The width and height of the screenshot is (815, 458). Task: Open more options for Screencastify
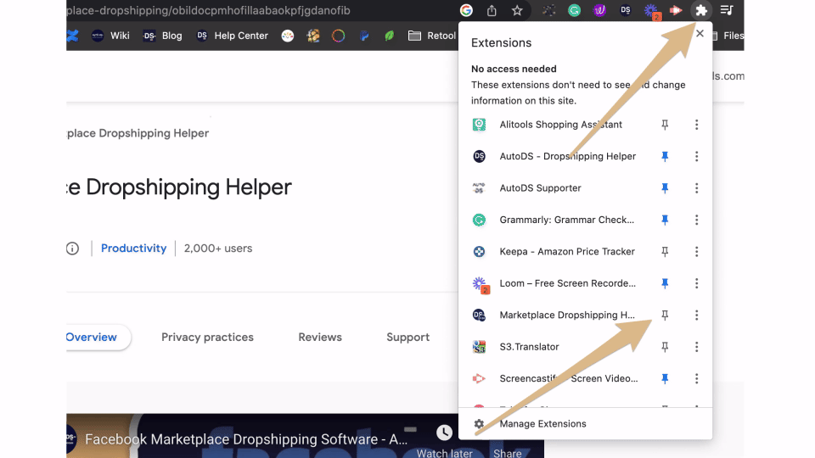pos(696,378)
